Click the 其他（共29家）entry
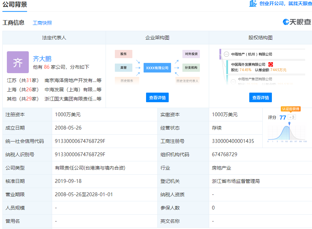The height and width of the screenshot is (229, 312). (x=23, y=99)
